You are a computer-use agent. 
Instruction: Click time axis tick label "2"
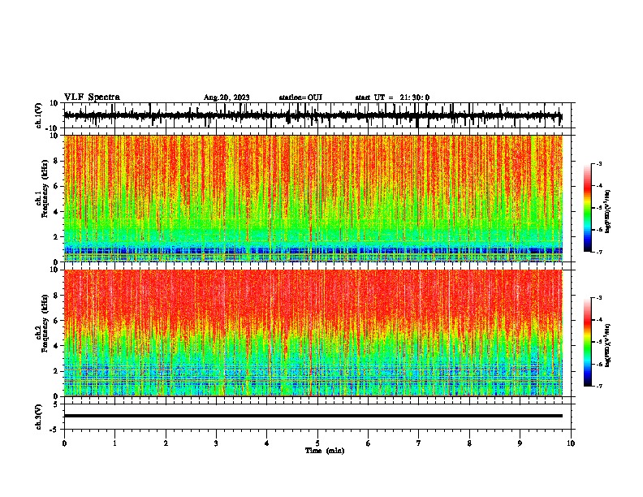click(166, 443)
